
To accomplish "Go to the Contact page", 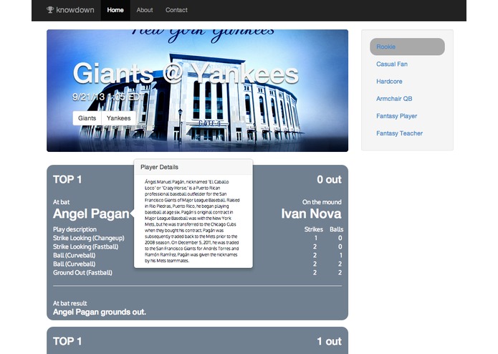I will pos(176,10).
